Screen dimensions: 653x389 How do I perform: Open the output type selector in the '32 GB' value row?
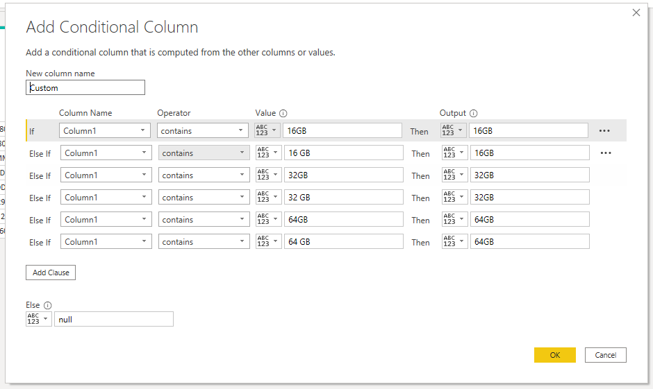455,197
